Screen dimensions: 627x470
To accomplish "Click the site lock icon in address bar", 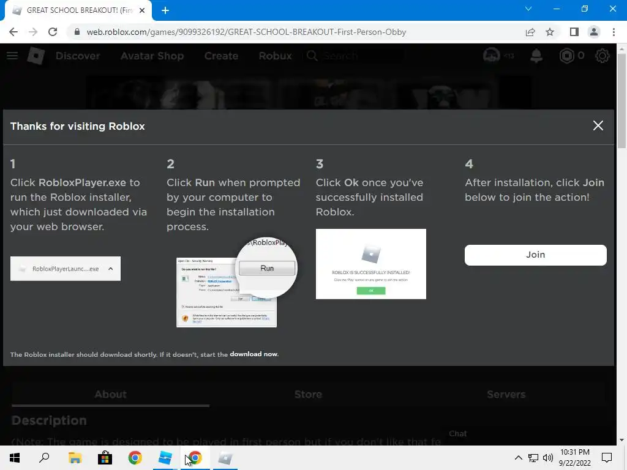I will 77,32.
